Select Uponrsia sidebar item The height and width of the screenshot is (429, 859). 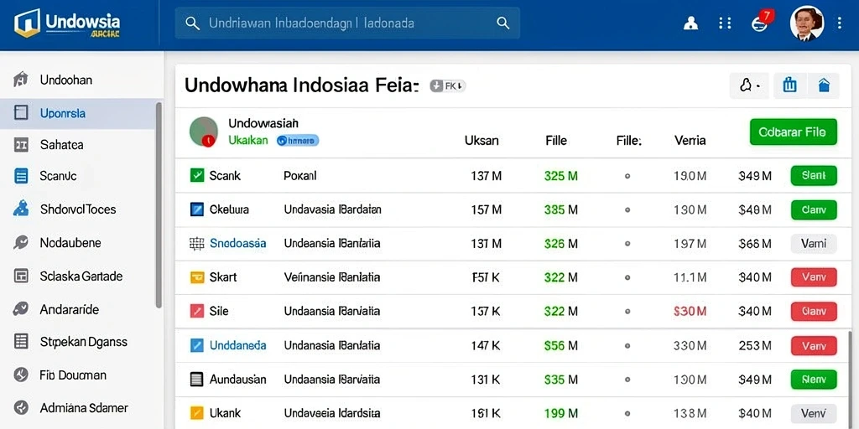(x=79, y=113)
